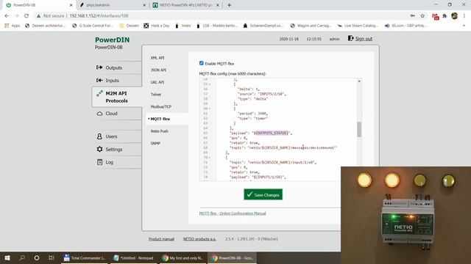The width and height of the screenshot is (471, 264).
Task: Click the PowerDIN logo heading
Action: pos(113,40)
